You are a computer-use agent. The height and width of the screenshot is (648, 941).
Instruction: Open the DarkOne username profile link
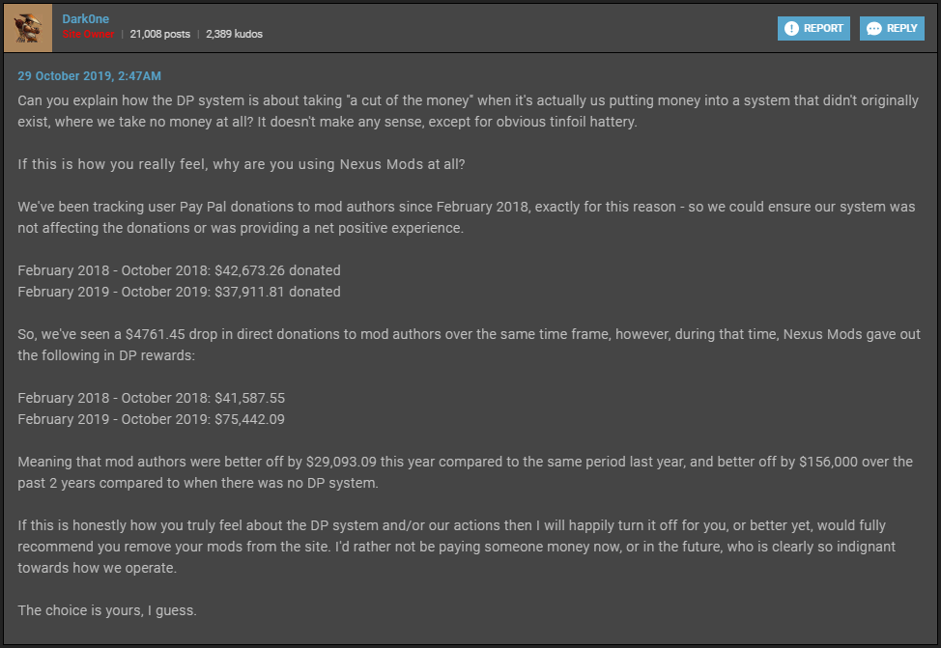tap(86, 19)
